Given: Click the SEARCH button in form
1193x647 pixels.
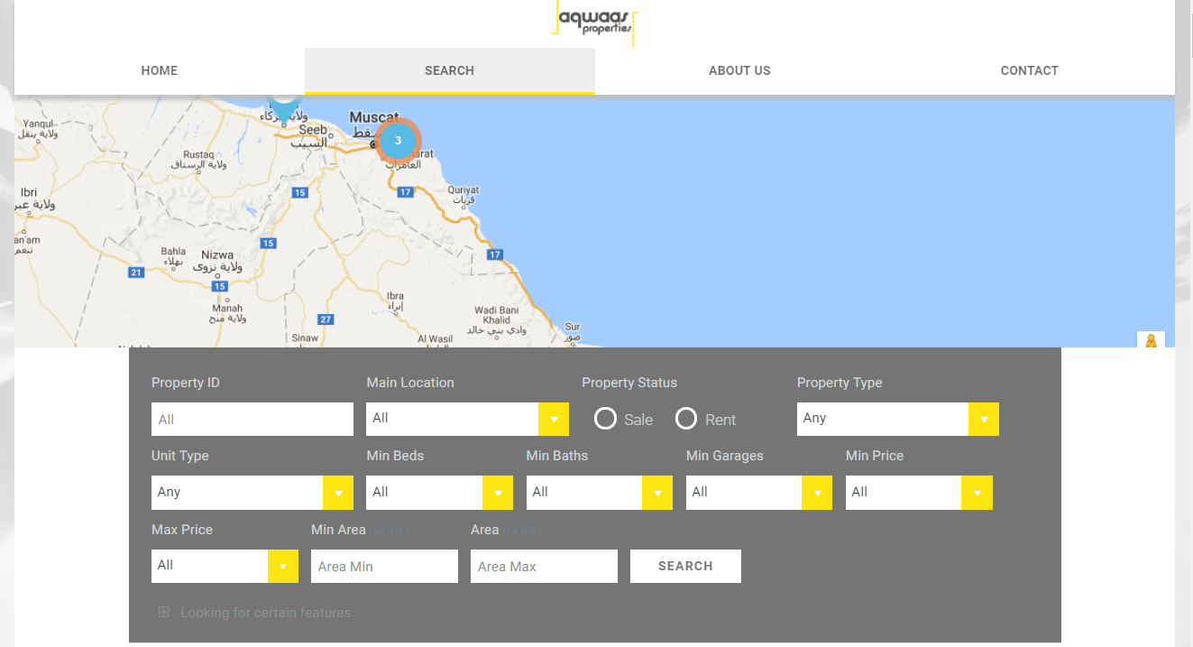Looking at the screenshot, I should [685, 566].
